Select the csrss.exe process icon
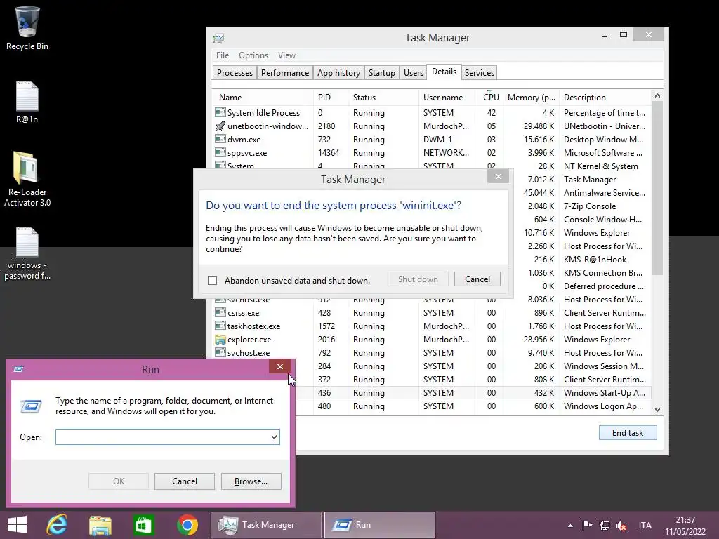This screenshot has width=719, height=539. (220, 312)
